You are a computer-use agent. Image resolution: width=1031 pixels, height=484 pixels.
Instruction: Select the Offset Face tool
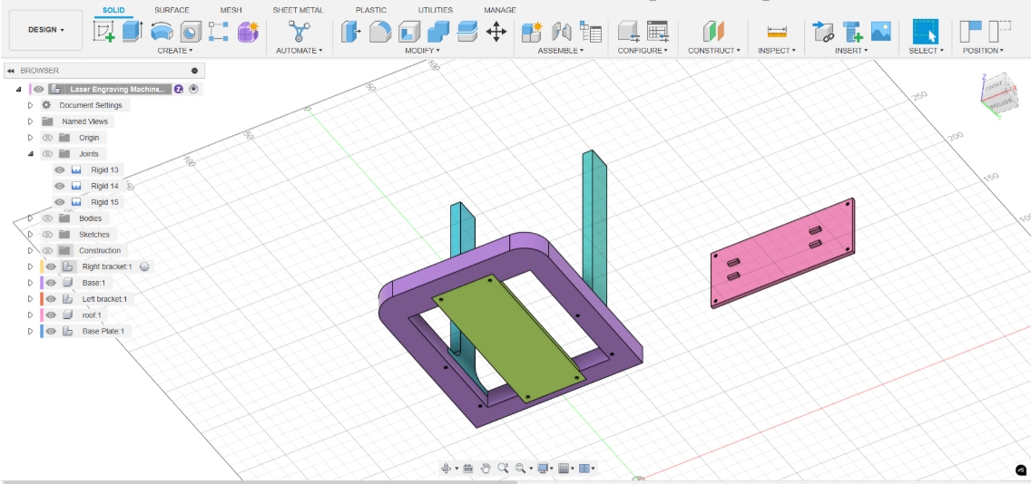pyautogui.click(x=466, y=31)
